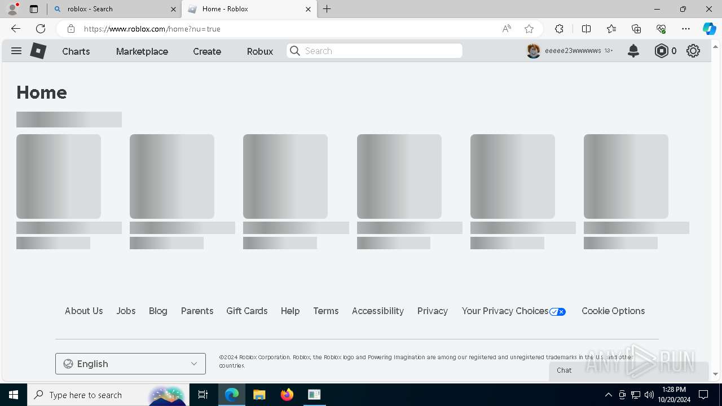Open Windows Start menu
This screenshot has width=722, height=406.
click(14, 395)
